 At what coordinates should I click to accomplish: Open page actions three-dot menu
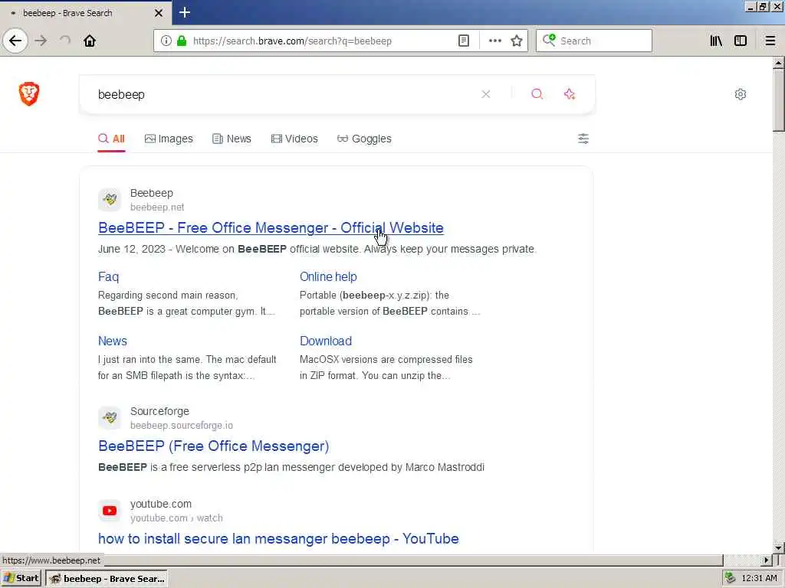(x=494, y=41)
